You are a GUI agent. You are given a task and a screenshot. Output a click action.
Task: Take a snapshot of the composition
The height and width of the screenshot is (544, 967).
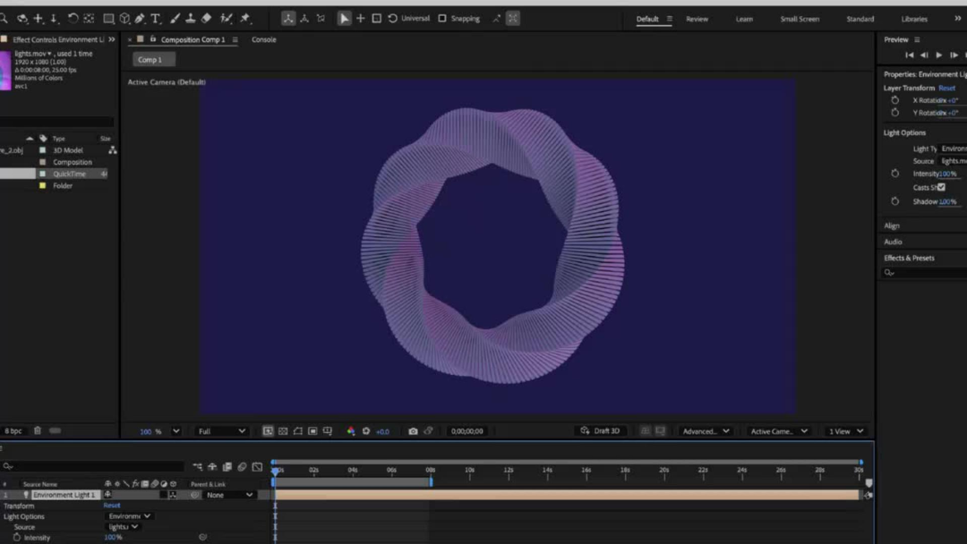(x=412, y=431)
